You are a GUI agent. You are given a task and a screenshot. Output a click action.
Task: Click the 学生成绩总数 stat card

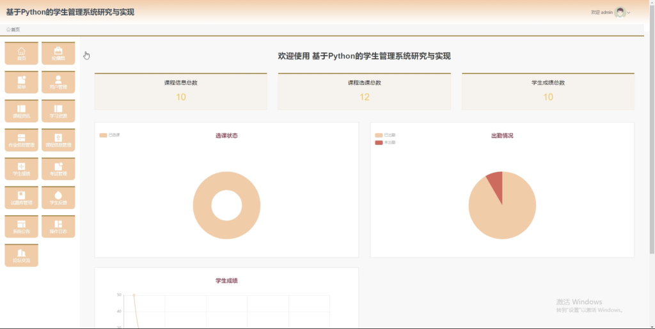548,91
